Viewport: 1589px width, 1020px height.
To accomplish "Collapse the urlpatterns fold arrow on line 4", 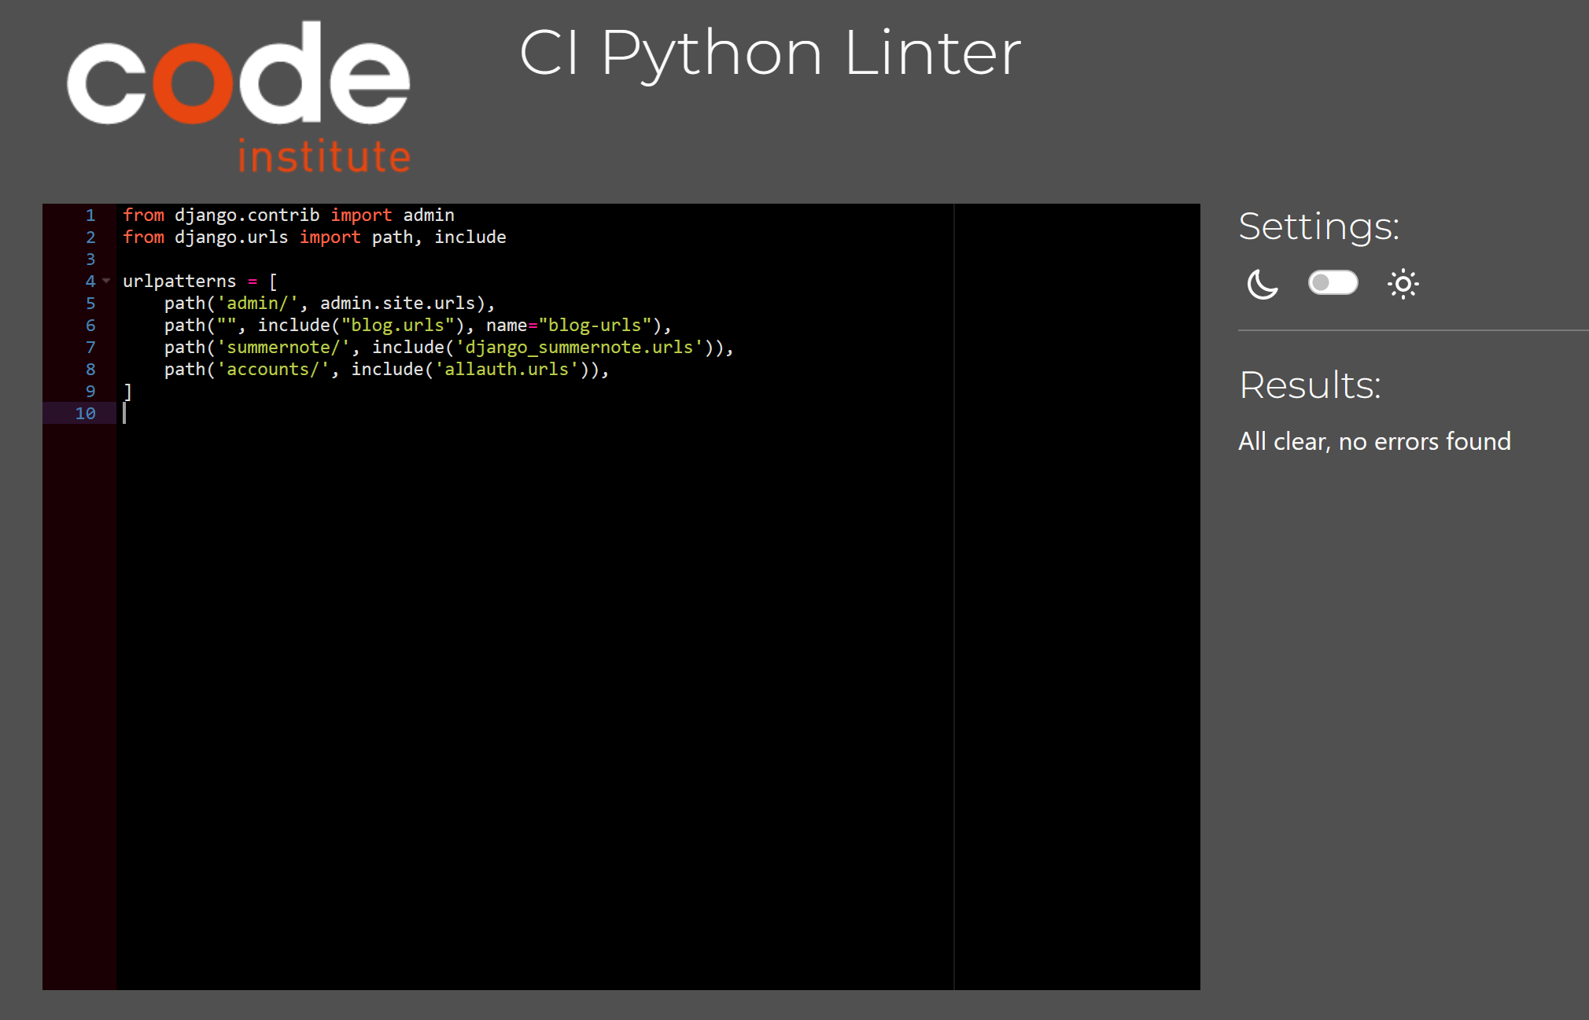I will pos(107,281).
